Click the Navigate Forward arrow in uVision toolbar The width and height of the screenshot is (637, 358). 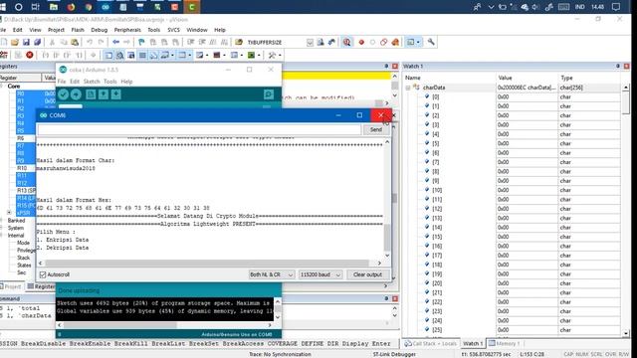pyautogui.click(x=126, y=42)
